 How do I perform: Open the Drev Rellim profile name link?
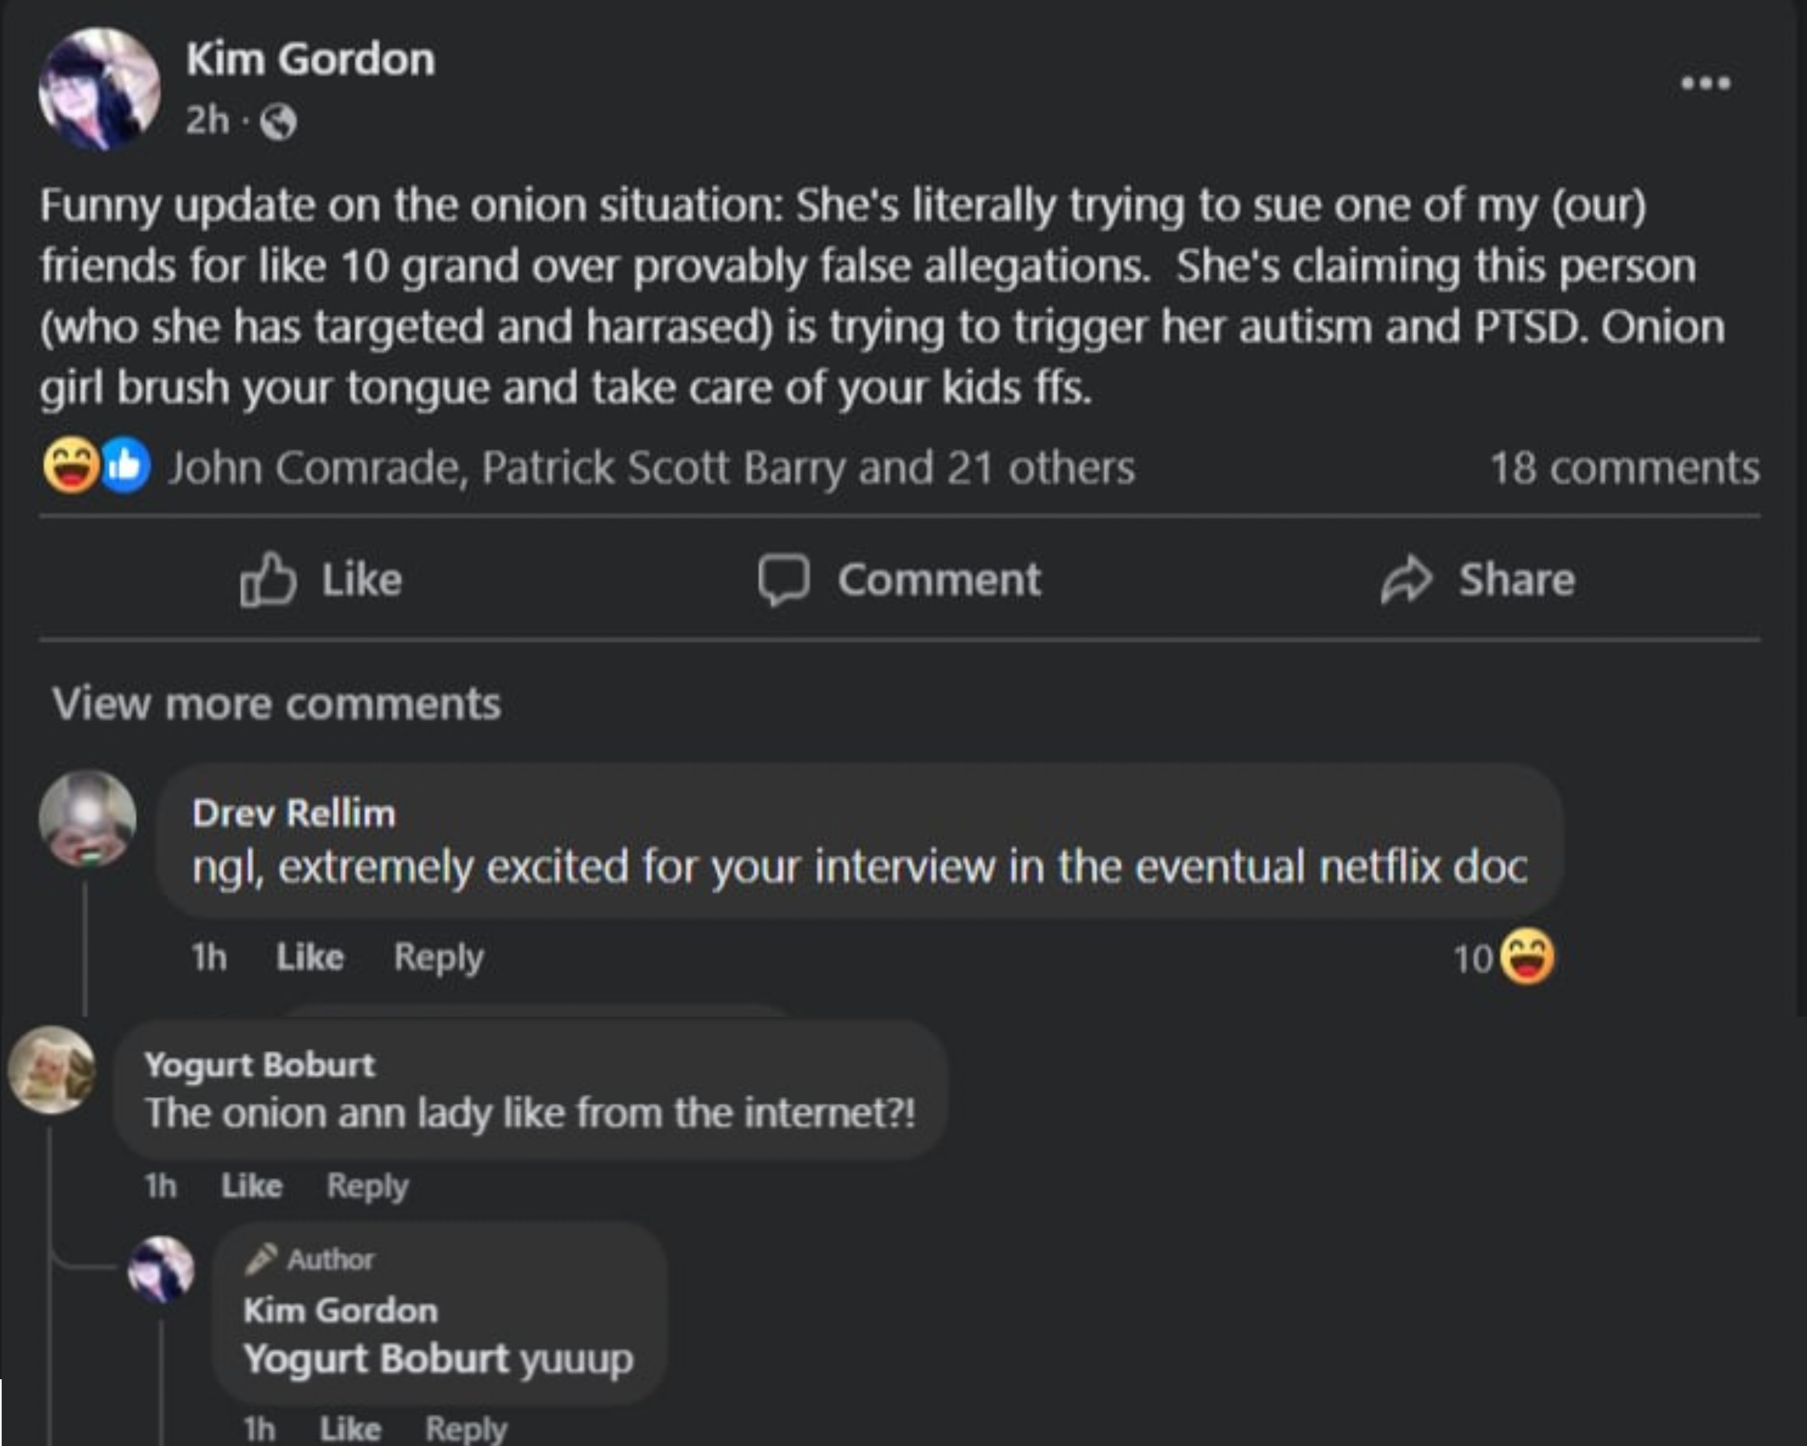293,813
